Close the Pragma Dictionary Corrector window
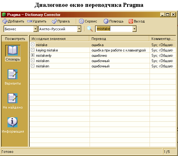This screenshot has width=178, height=156. click(x=173, y=15)
